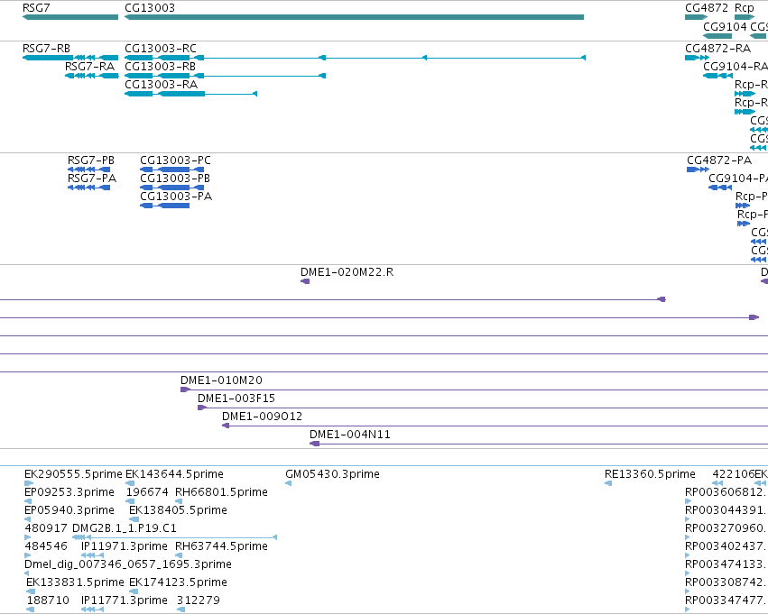
Task: Click the RSG7 gene label
Action: pos(36,8)
